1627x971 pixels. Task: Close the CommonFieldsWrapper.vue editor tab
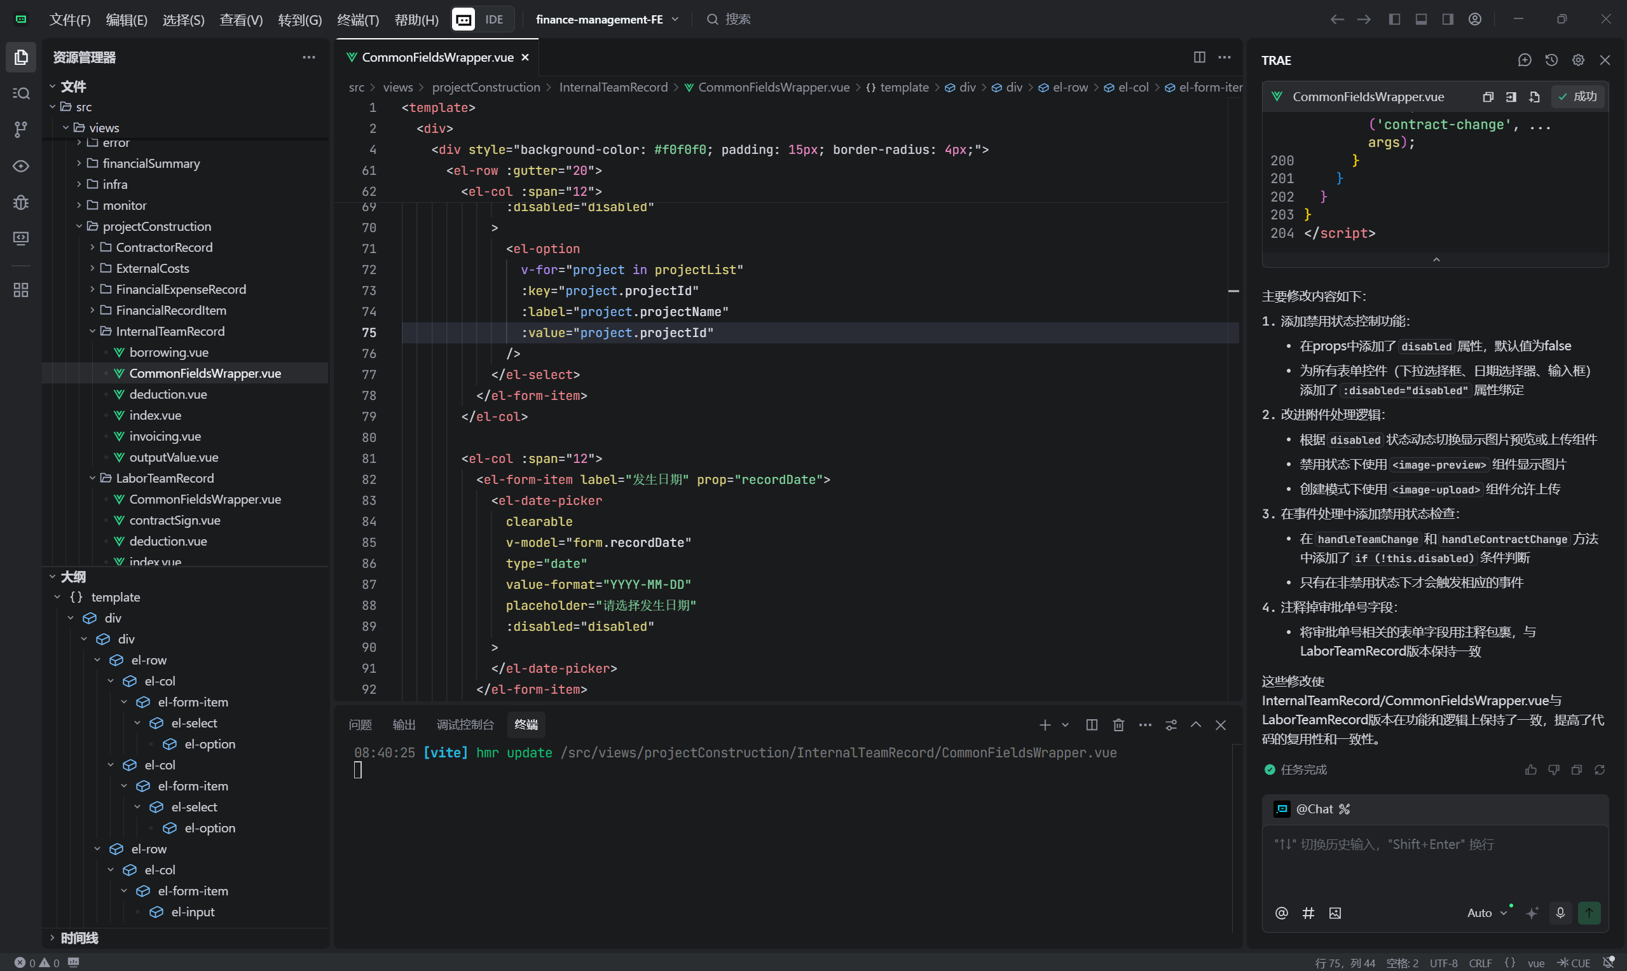pyautogui.click(x=525, y=58)
